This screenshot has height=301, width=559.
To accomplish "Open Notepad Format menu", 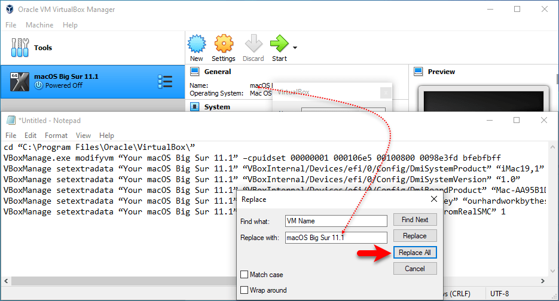I will (x=56, y=136).
